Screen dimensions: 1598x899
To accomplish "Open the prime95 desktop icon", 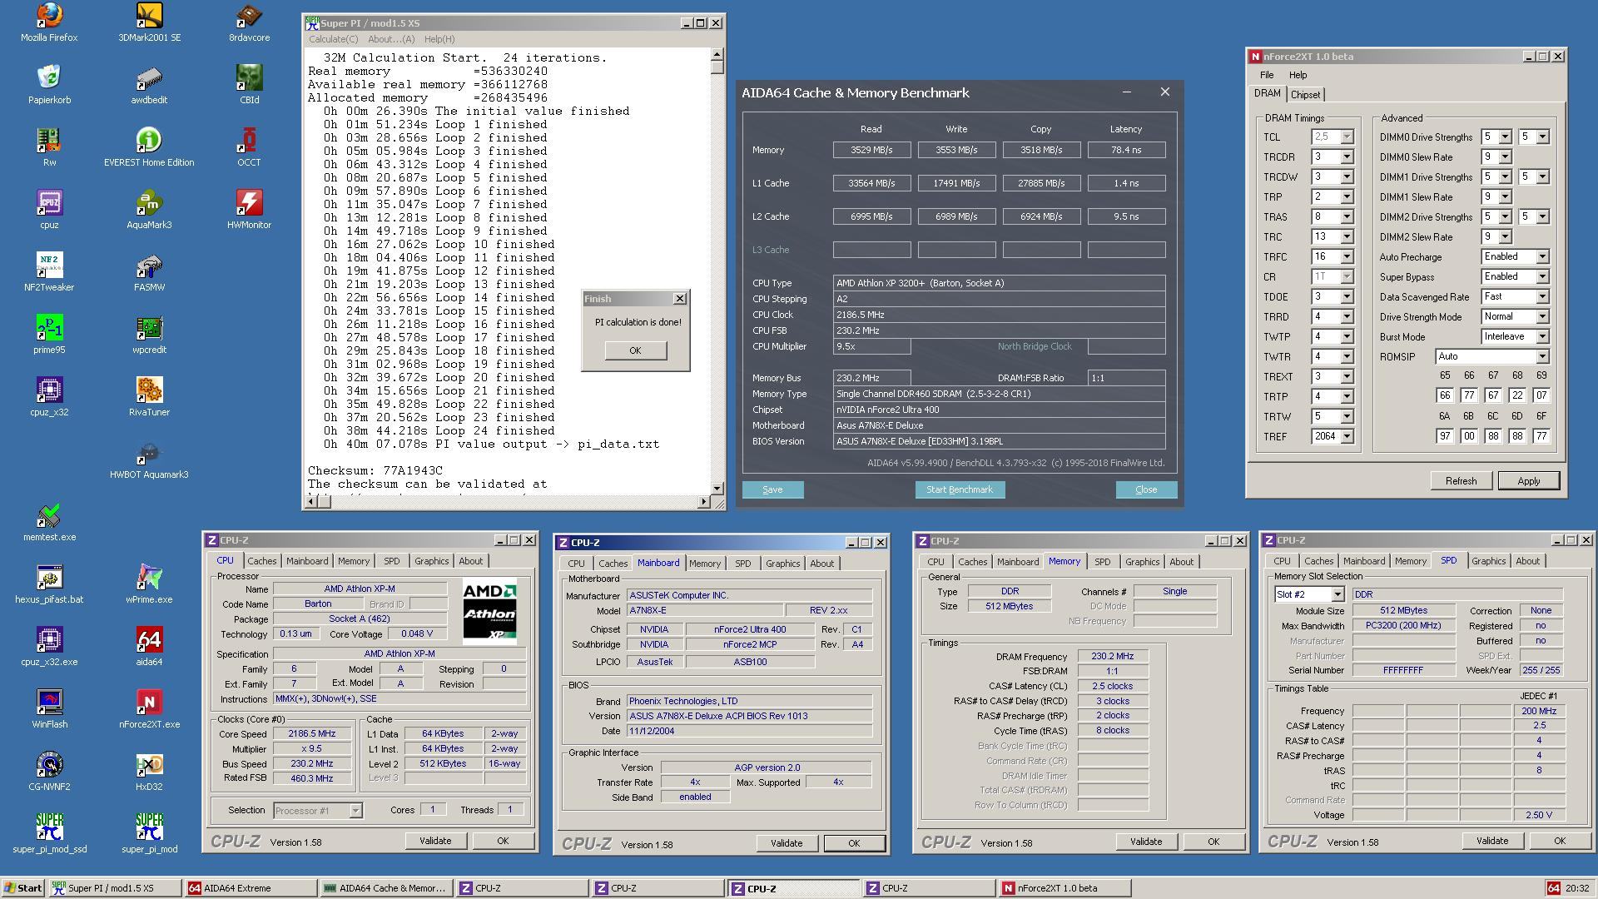I will 49,335.
